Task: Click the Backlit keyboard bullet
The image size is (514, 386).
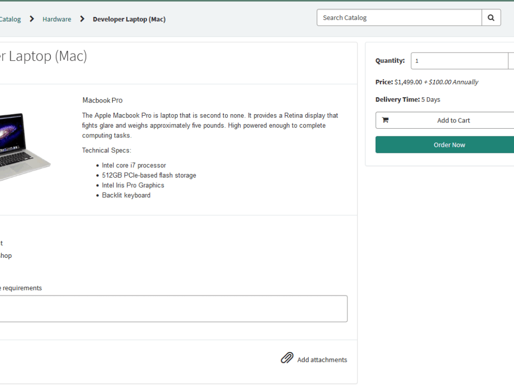Action: coord(126,195)
